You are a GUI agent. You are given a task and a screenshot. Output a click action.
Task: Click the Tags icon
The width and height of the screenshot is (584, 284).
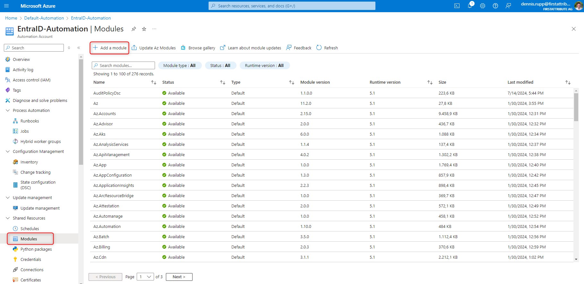click(8, 90)
